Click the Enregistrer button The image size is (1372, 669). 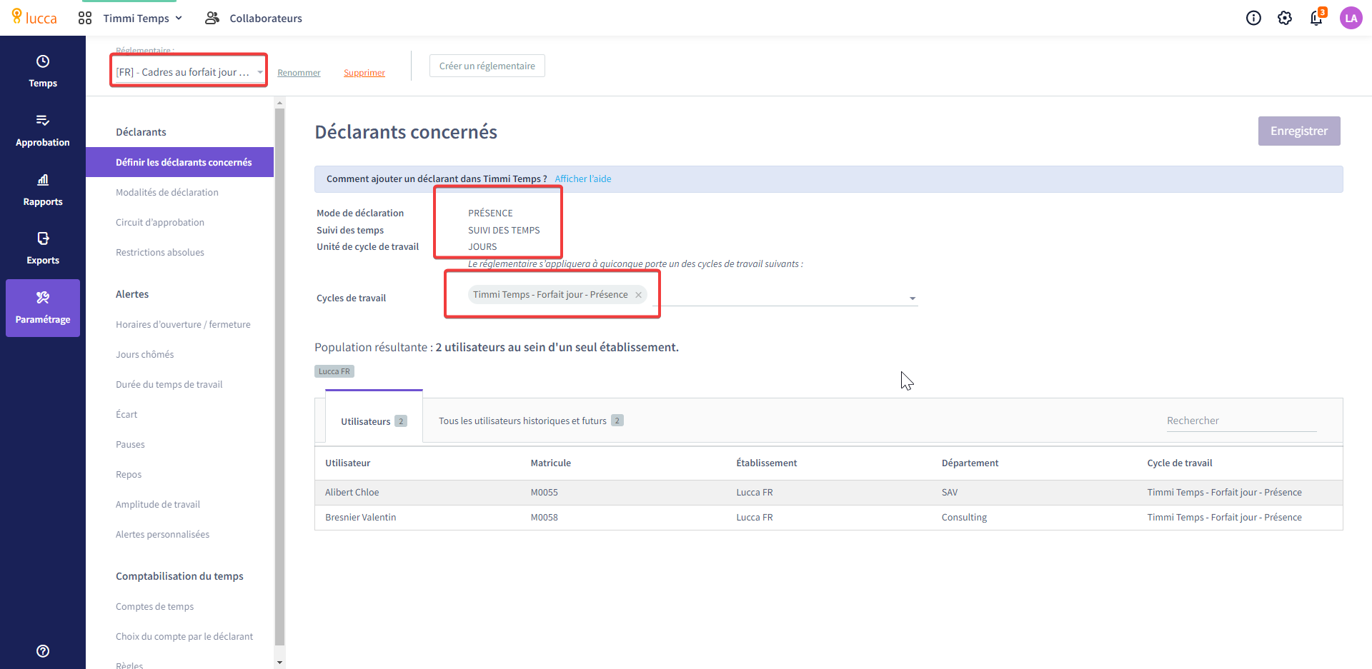(1299, 131)
